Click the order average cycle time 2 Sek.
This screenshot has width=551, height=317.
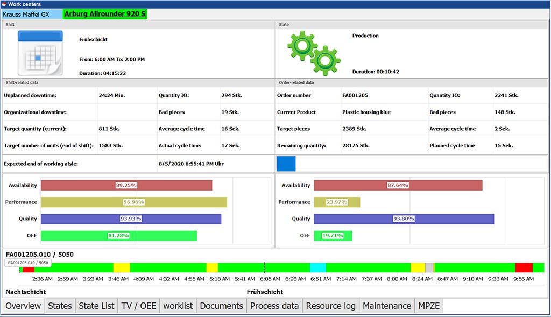point(502,129)
